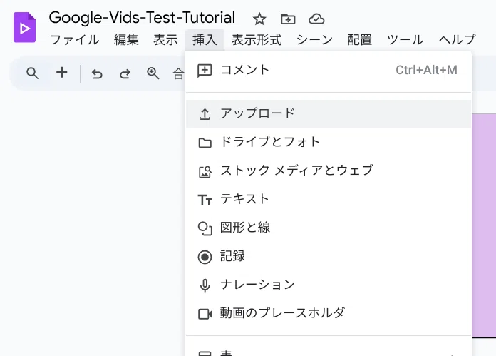The width and height of the screenshot is (496, 356).
Task: Choose アップロード in the menu
Action: (x=329, y=114)
